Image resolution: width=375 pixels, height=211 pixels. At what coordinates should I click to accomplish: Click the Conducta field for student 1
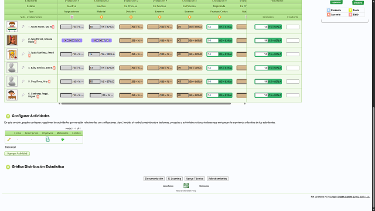point(292,27)
